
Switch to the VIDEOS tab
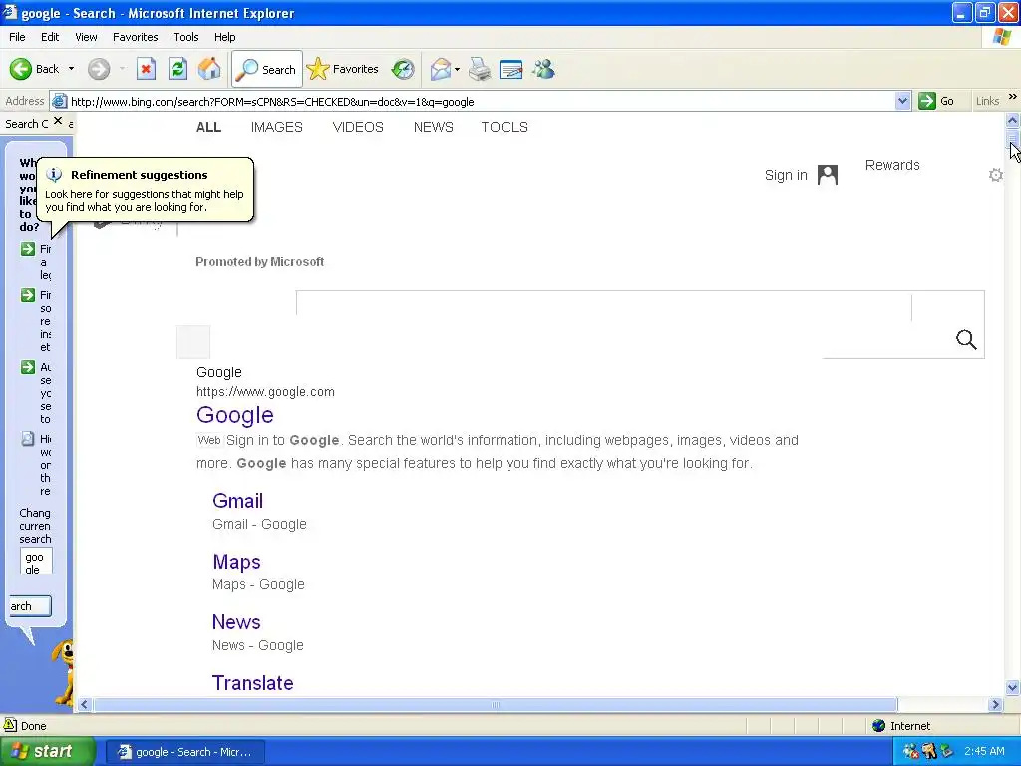(358, 127)
